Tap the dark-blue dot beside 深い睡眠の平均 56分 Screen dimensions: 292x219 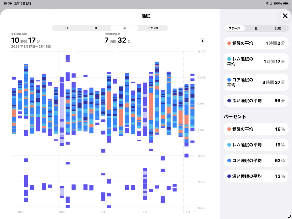point(229,101)
